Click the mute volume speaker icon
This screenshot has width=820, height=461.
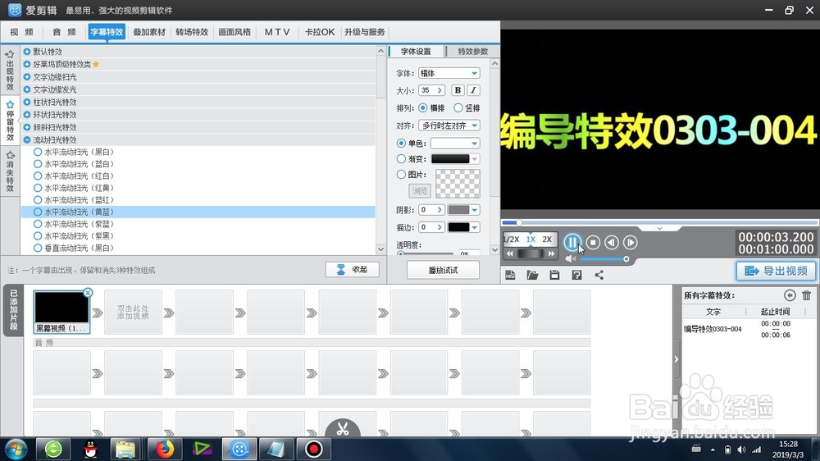point(570,259)
